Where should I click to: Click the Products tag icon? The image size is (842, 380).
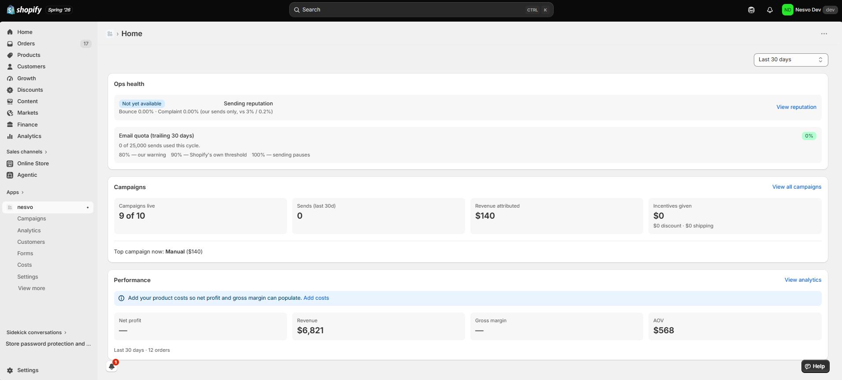[10, 55]
